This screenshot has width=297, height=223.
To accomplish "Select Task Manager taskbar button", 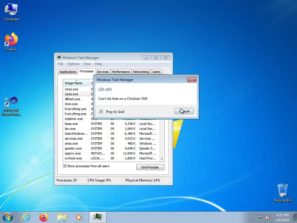I will click(x=97, y=217).
